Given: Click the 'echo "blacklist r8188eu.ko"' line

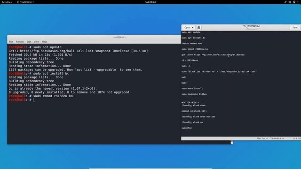Looking at the screenshot, I should coord(219,71).
